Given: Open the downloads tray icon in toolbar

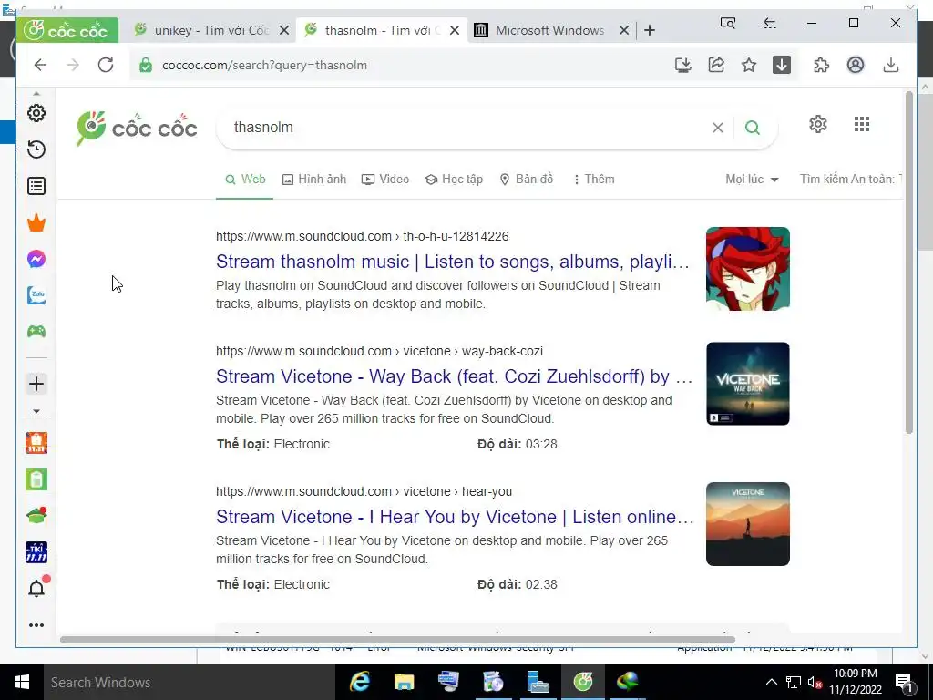Looking at the screenshot, I should [891, 65].
